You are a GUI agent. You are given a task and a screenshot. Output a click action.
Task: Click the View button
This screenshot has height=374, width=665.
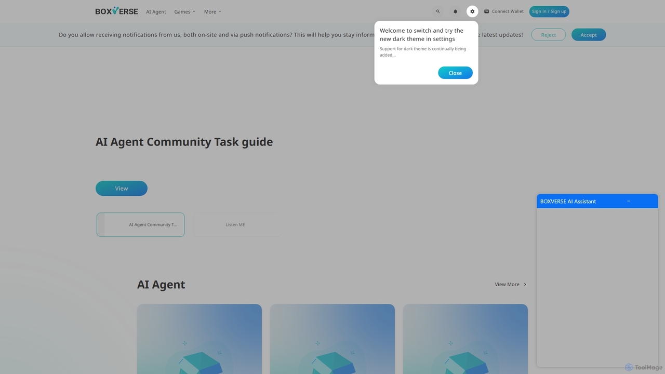122,189
